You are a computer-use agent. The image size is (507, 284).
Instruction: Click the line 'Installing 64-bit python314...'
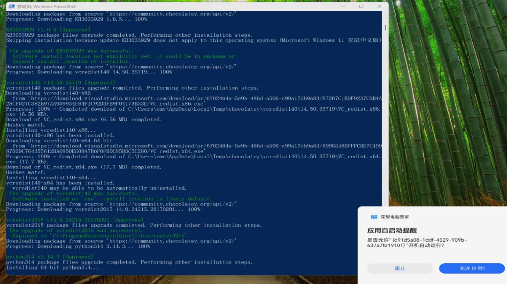point(53,268)
